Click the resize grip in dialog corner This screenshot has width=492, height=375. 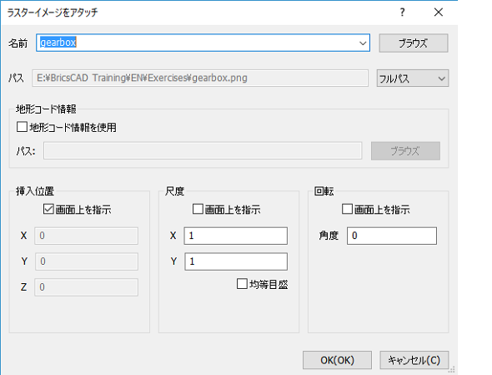[x=452, y=370]
